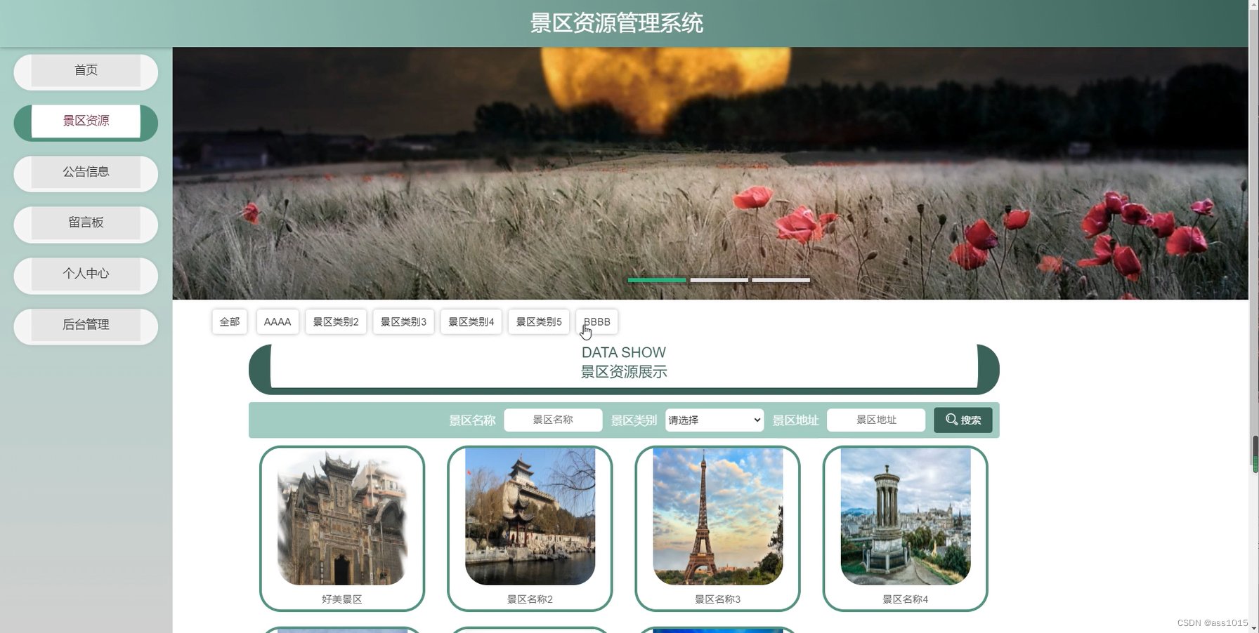
Task: Open the 公告信息 sidebar menu item
Action: pyautogui.click(x=86, y=173)
